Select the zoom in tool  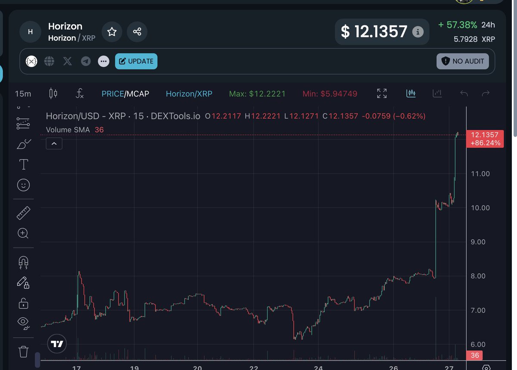pyautogui.click(x=23, y=233)
